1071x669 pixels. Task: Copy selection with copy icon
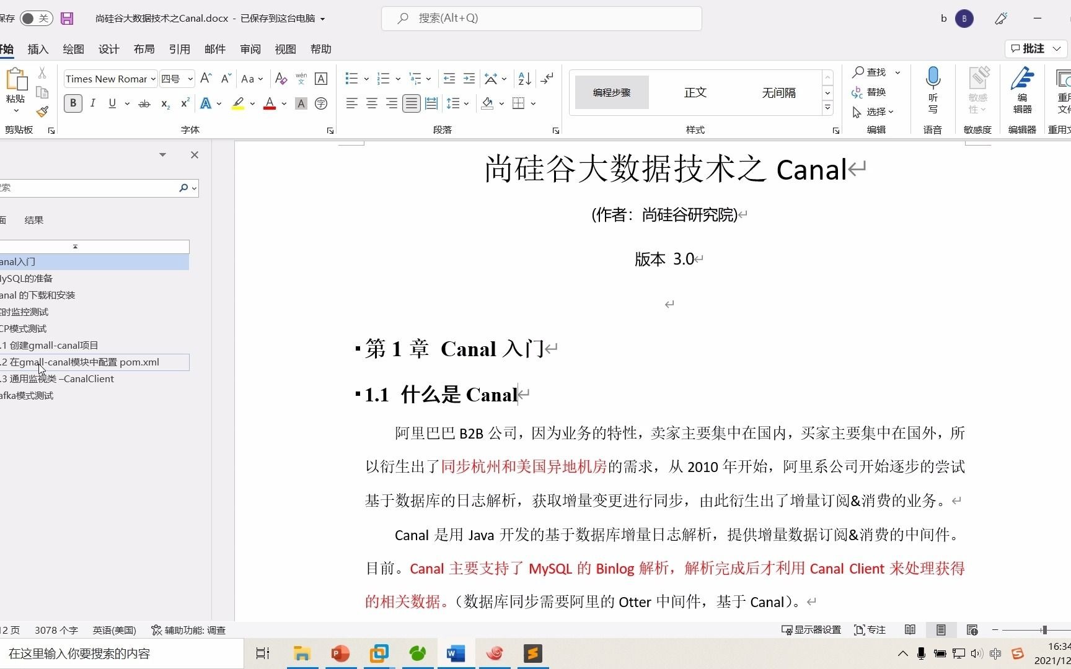(x=42, y=92)
